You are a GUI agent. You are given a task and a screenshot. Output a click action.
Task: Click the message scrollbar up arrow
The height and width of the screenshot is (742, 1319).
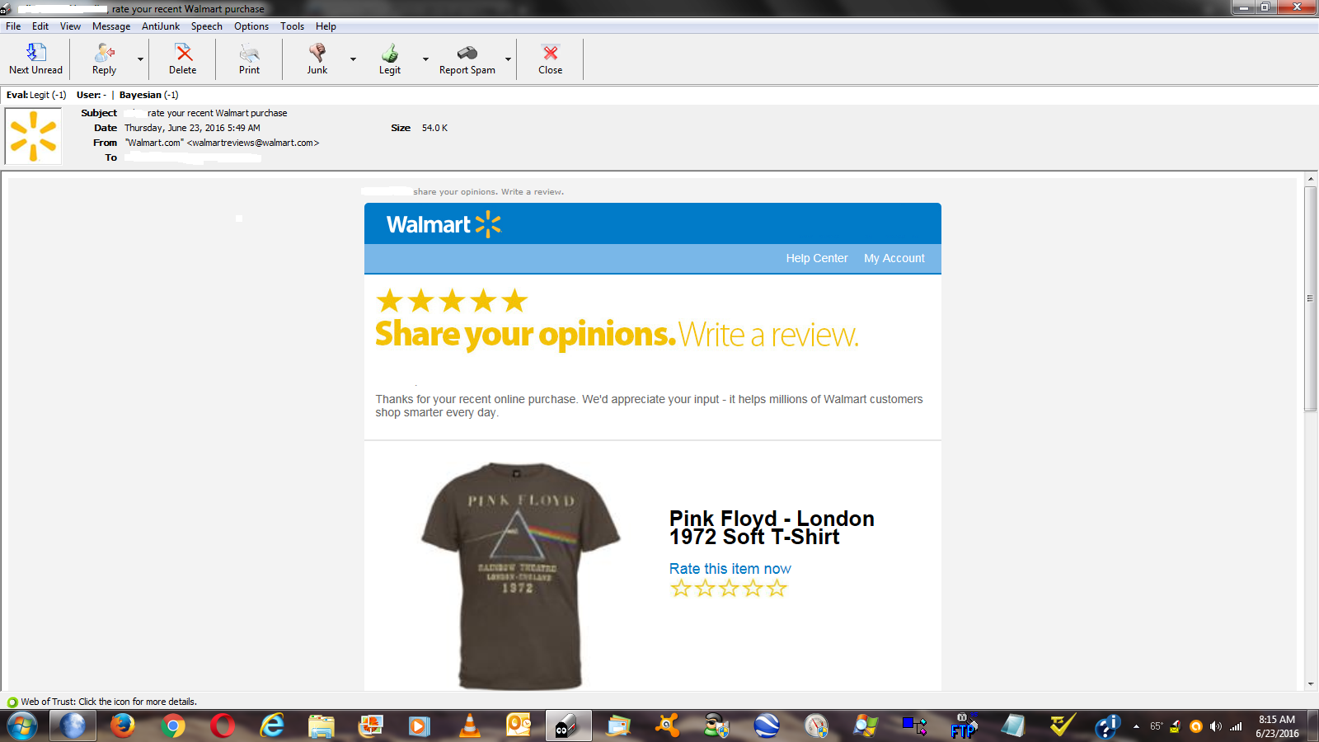[x=1311, y=179]
